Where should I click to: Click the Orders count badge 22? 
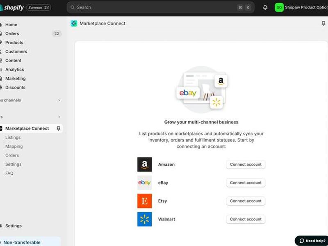coord(57,34)
